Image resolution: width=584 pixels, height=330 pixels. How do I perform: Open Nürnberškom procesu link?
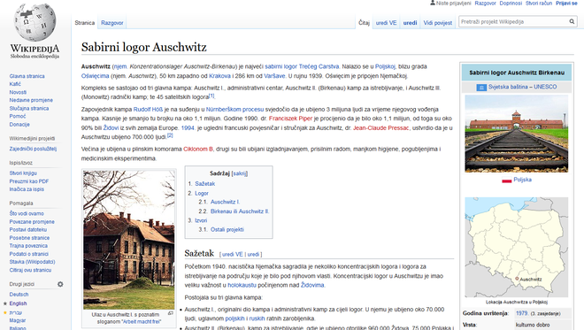[235, 110]
